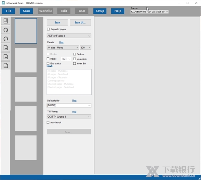The image size is (201, 180).
Task: Select 'Checked pages - Serialized' in the save list
Action: click(61, 87)
